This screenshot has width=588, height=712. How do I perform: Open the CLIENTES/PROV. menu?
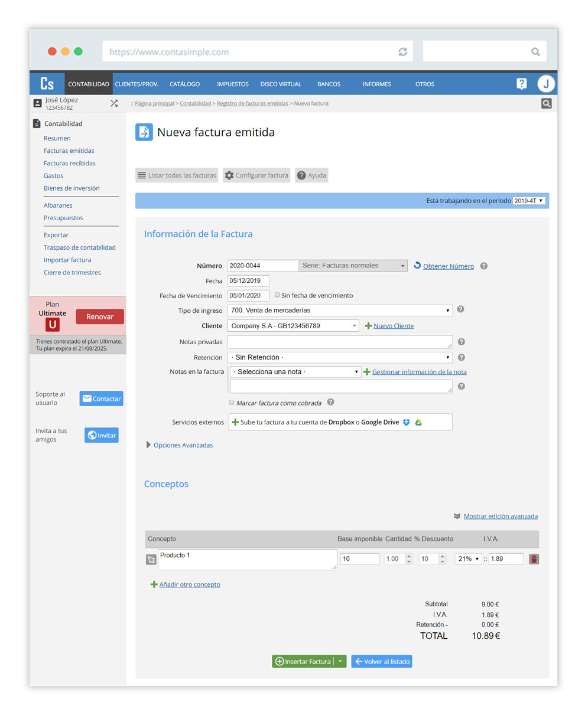(x=137, y=84)
